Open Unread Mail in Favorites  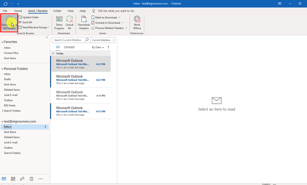click(x=11, y=53)
